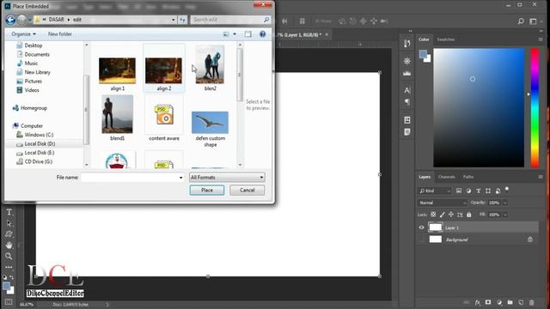
Task: Click default foreground/background colors icon
Action: coord(4,277)
